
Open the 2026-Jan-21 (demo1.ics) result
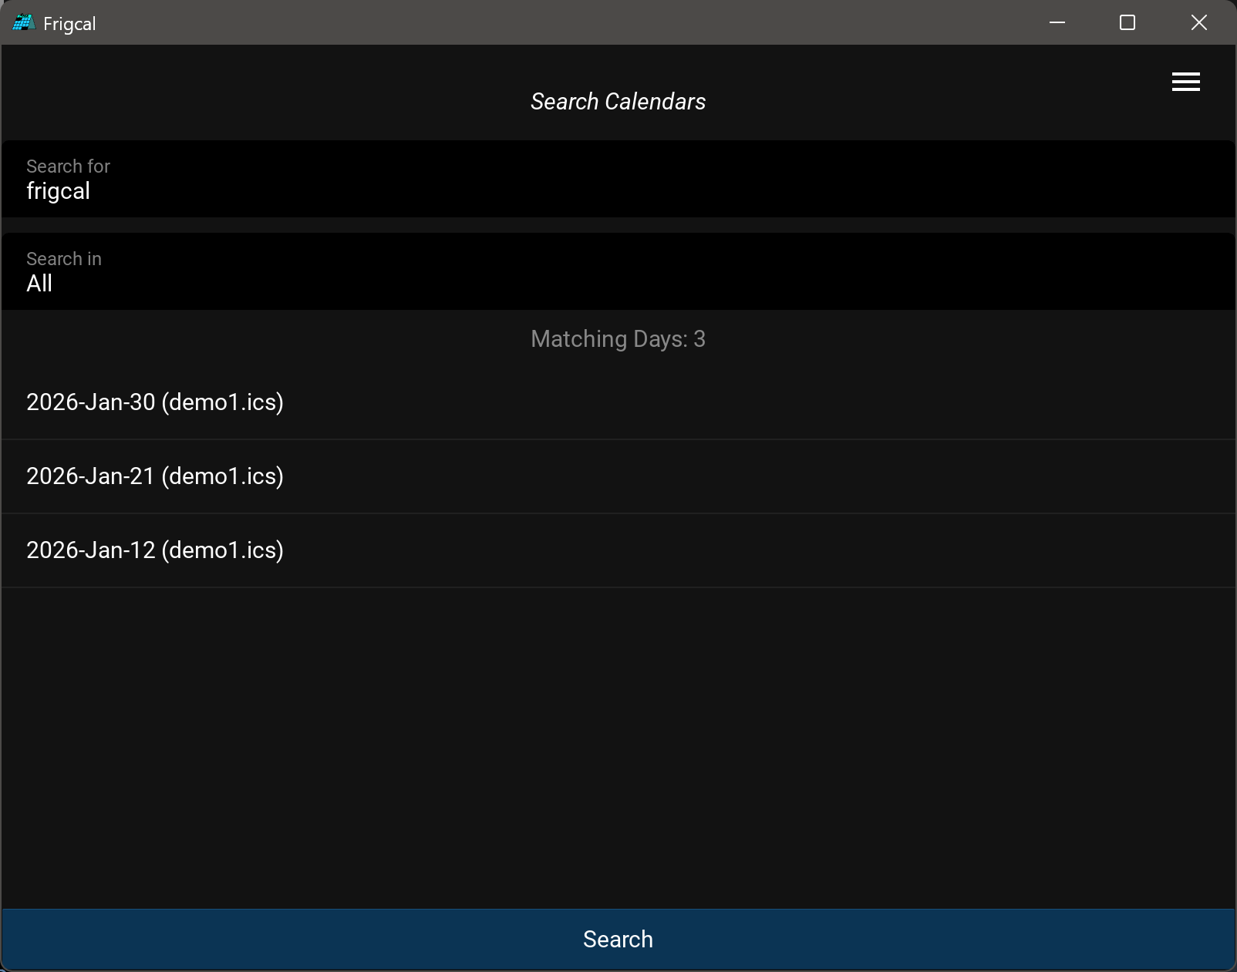[x=155, y=476]
